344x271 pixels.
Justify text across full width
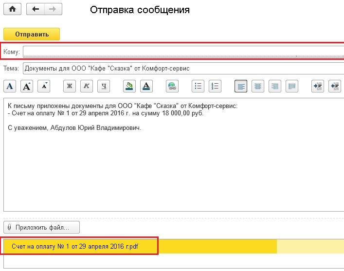292,86
